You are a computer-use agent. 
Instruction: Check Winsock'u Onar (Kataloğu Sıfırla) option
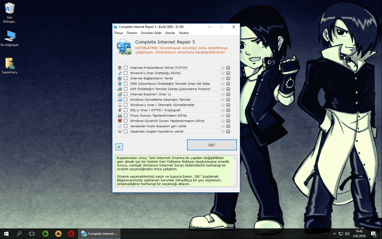[x=126, y=73]
